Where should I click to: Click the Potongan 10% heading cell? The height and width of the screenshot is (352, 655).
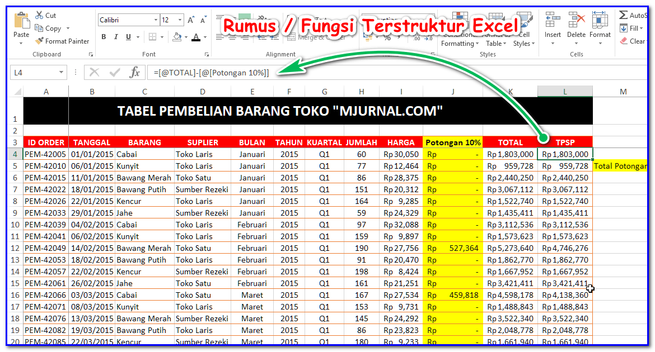[453, 142]
